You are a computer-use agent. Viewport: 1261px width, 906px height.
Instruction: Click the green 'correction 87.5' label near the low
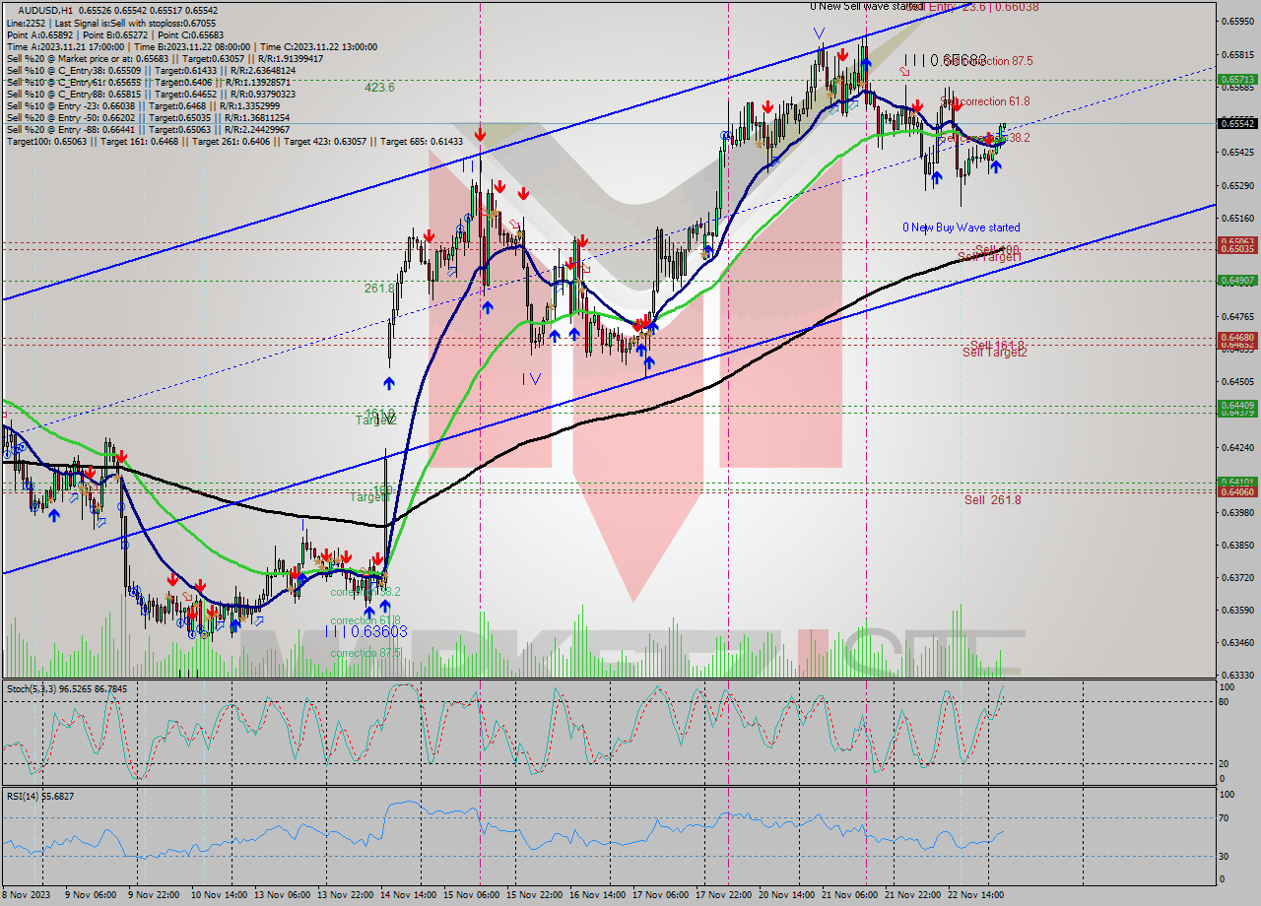[x=365, y=653]
